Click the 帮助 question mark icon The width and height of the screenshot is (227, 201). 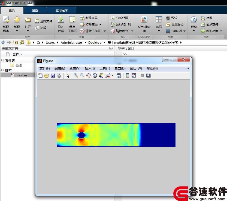(193, 20)
